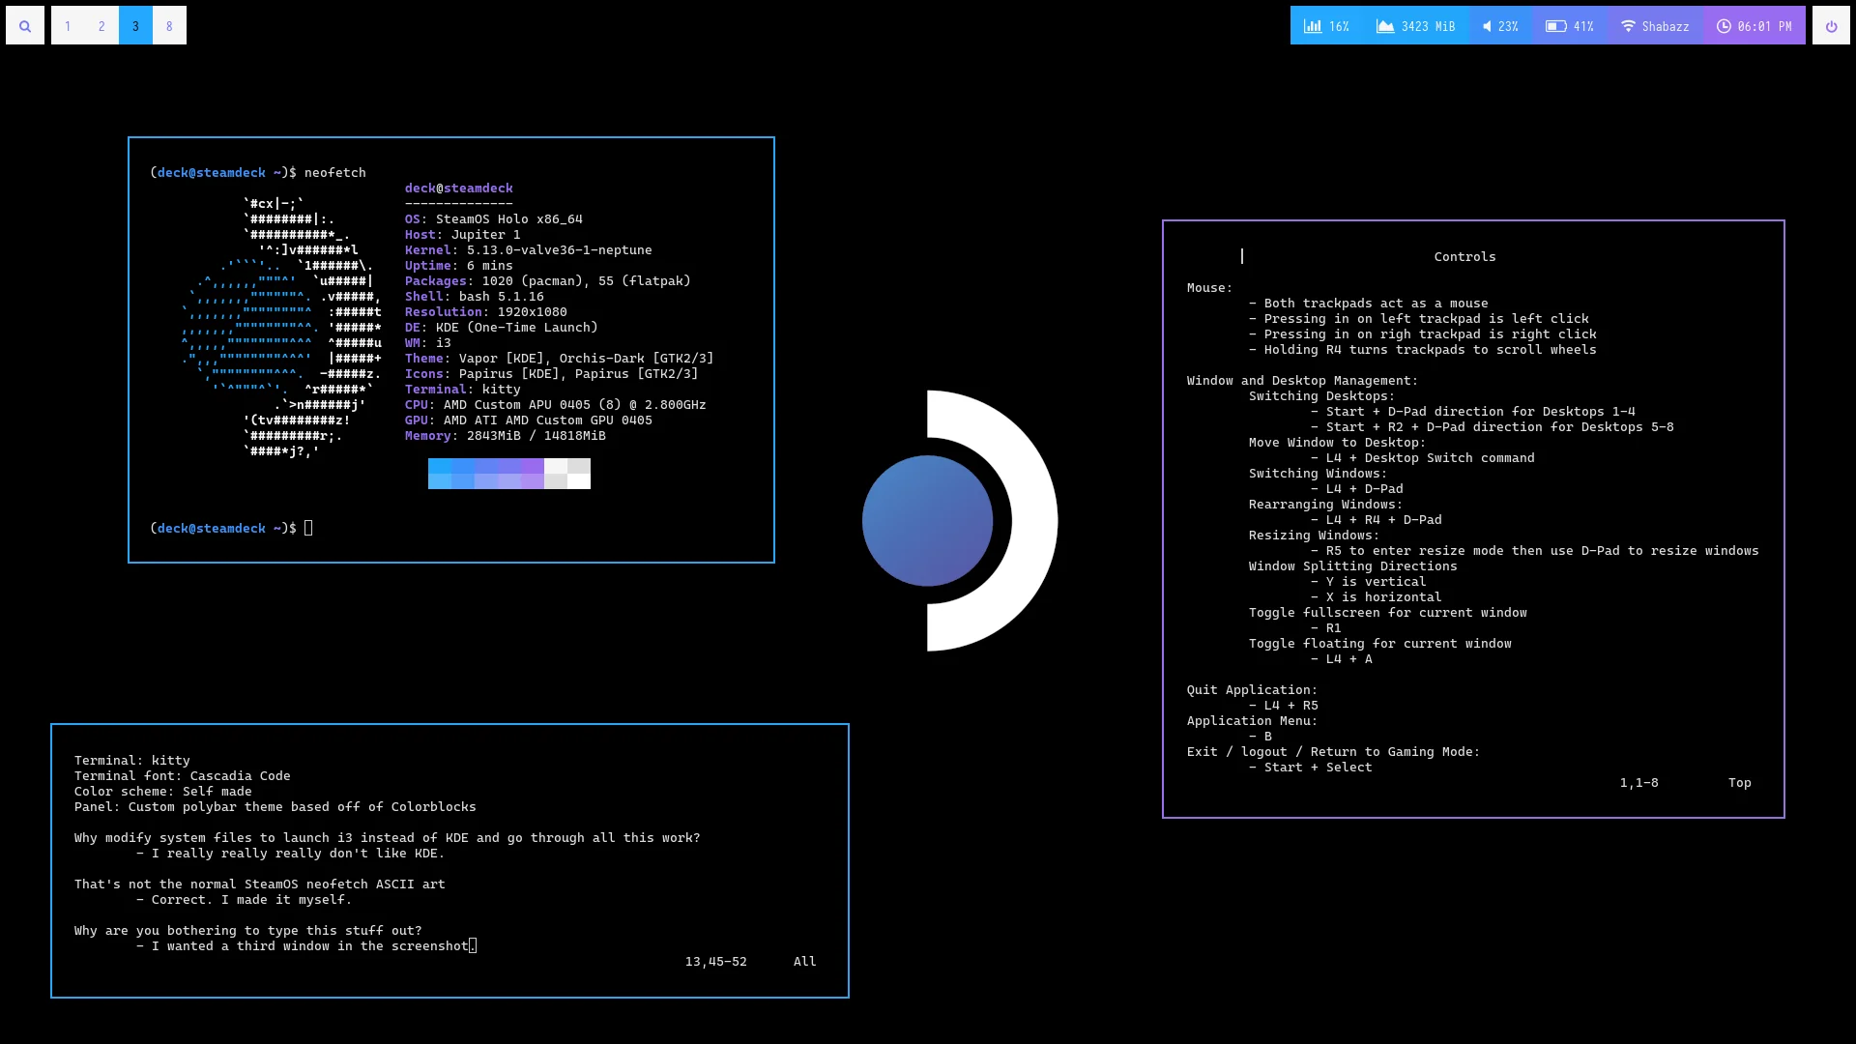The height and width of the screenshot is (1044, 1856).
Task: Click the white color block in neofetch
Action: click(578, 480)
